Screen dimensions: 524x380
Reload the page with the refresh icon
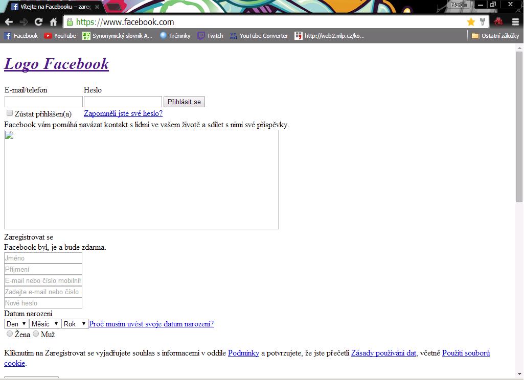(38, 22)
